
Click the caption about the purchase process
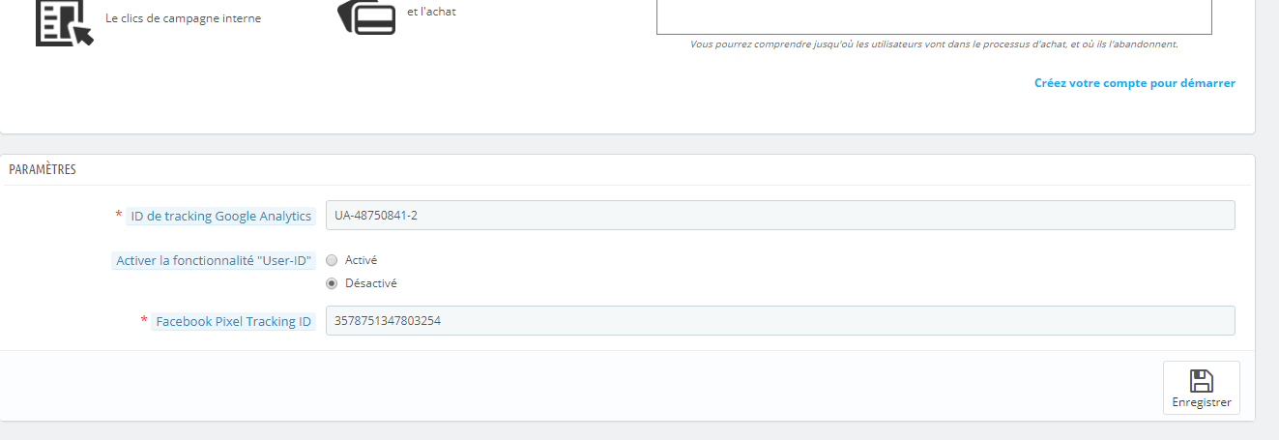coord(933,44)
